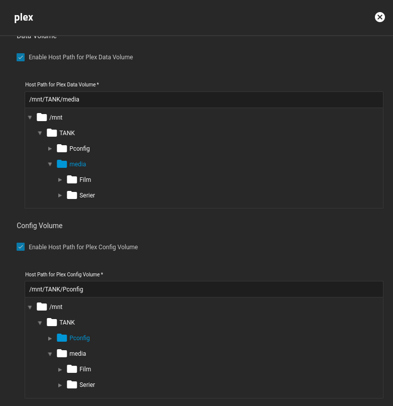Viewport: 393px width, 406px height.
Task: Uncheck Enable Host Path for Plex Data Volume
Action: point(21,57)
